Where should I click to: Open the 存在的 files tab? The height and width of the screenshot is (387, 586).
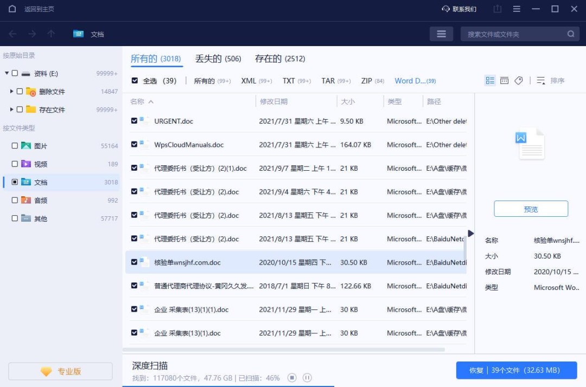280,59
